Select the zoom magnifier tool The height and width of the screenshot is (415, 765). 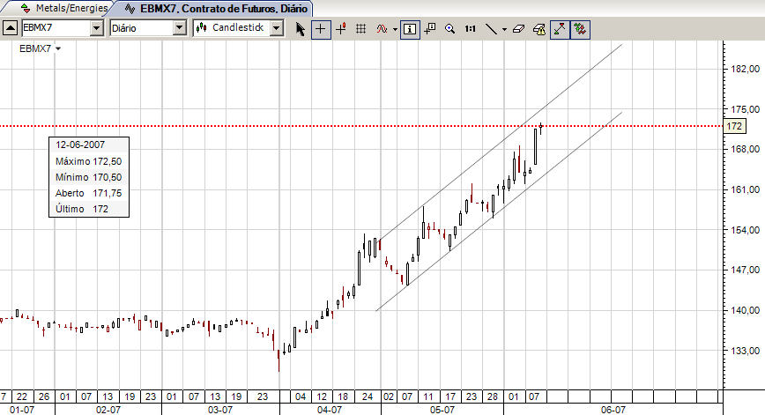(449, 29)
